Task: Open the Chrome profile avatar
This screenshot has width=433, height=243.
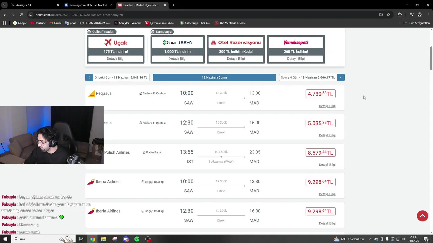Action: [420, 15]
